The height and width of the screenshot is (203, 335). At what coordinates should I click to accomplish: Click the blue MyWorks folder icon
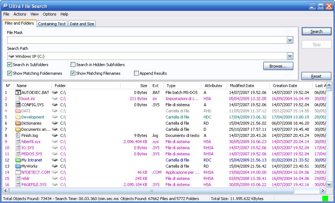[18, 166]
